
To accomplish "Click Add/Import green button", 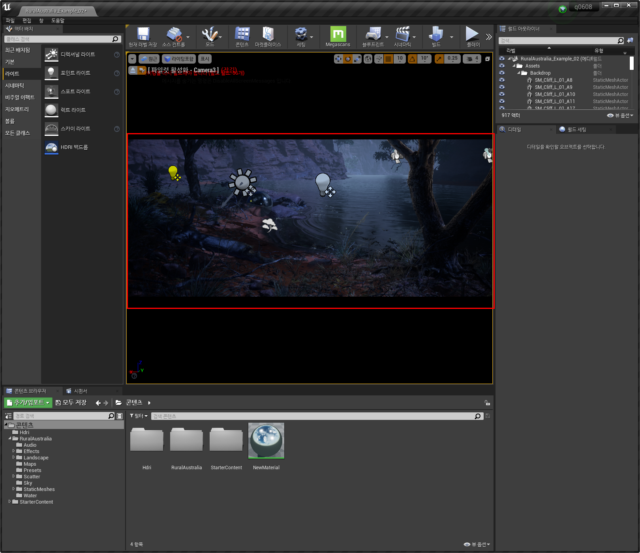I will [28, 403].
